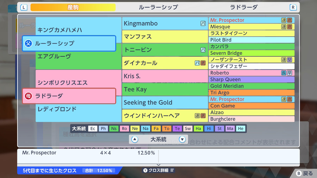Click the Miesque 速 factor icon
Viewport: 317px width, 178px height.
(284, 27)
